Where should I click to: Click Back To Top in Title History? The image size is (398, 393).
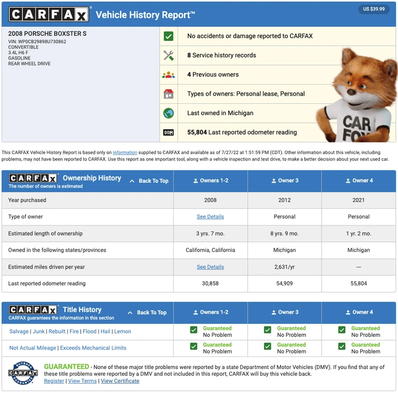pos(147,313)
